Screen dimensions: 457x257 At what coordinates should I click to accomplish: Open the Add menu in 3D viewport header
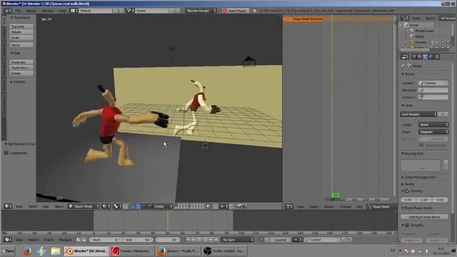click(x=46, y=206)
